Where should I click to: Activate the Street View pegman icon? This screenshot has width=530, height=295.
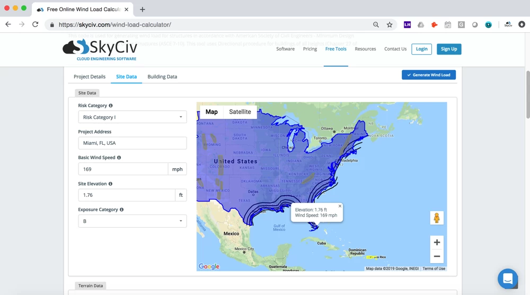[x=437, y=218]
